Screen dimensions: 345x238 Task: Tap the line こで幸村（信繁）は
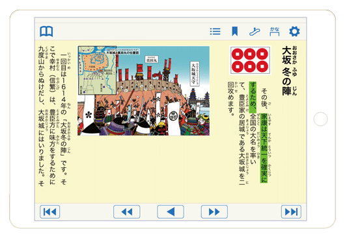point(53,75)
